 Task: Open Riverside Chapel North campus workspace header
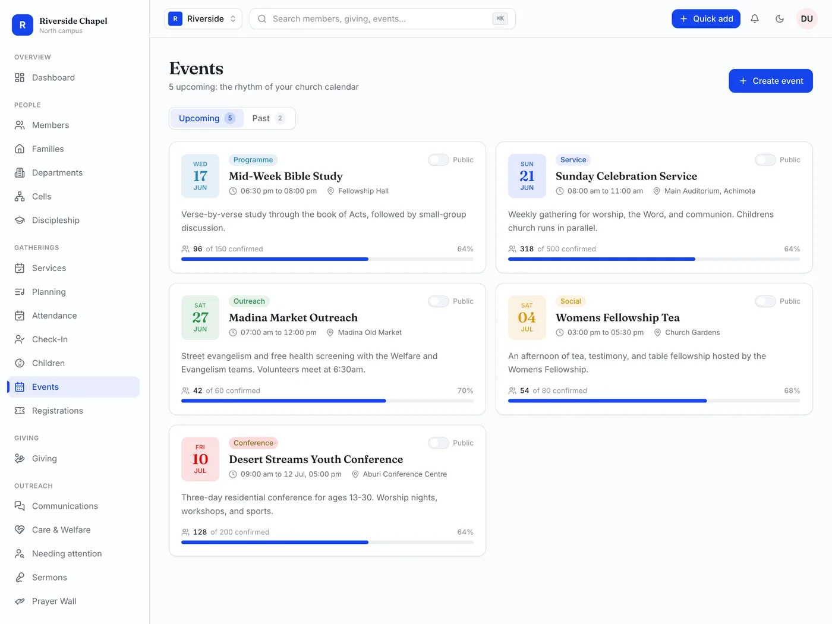coord(60,25)
